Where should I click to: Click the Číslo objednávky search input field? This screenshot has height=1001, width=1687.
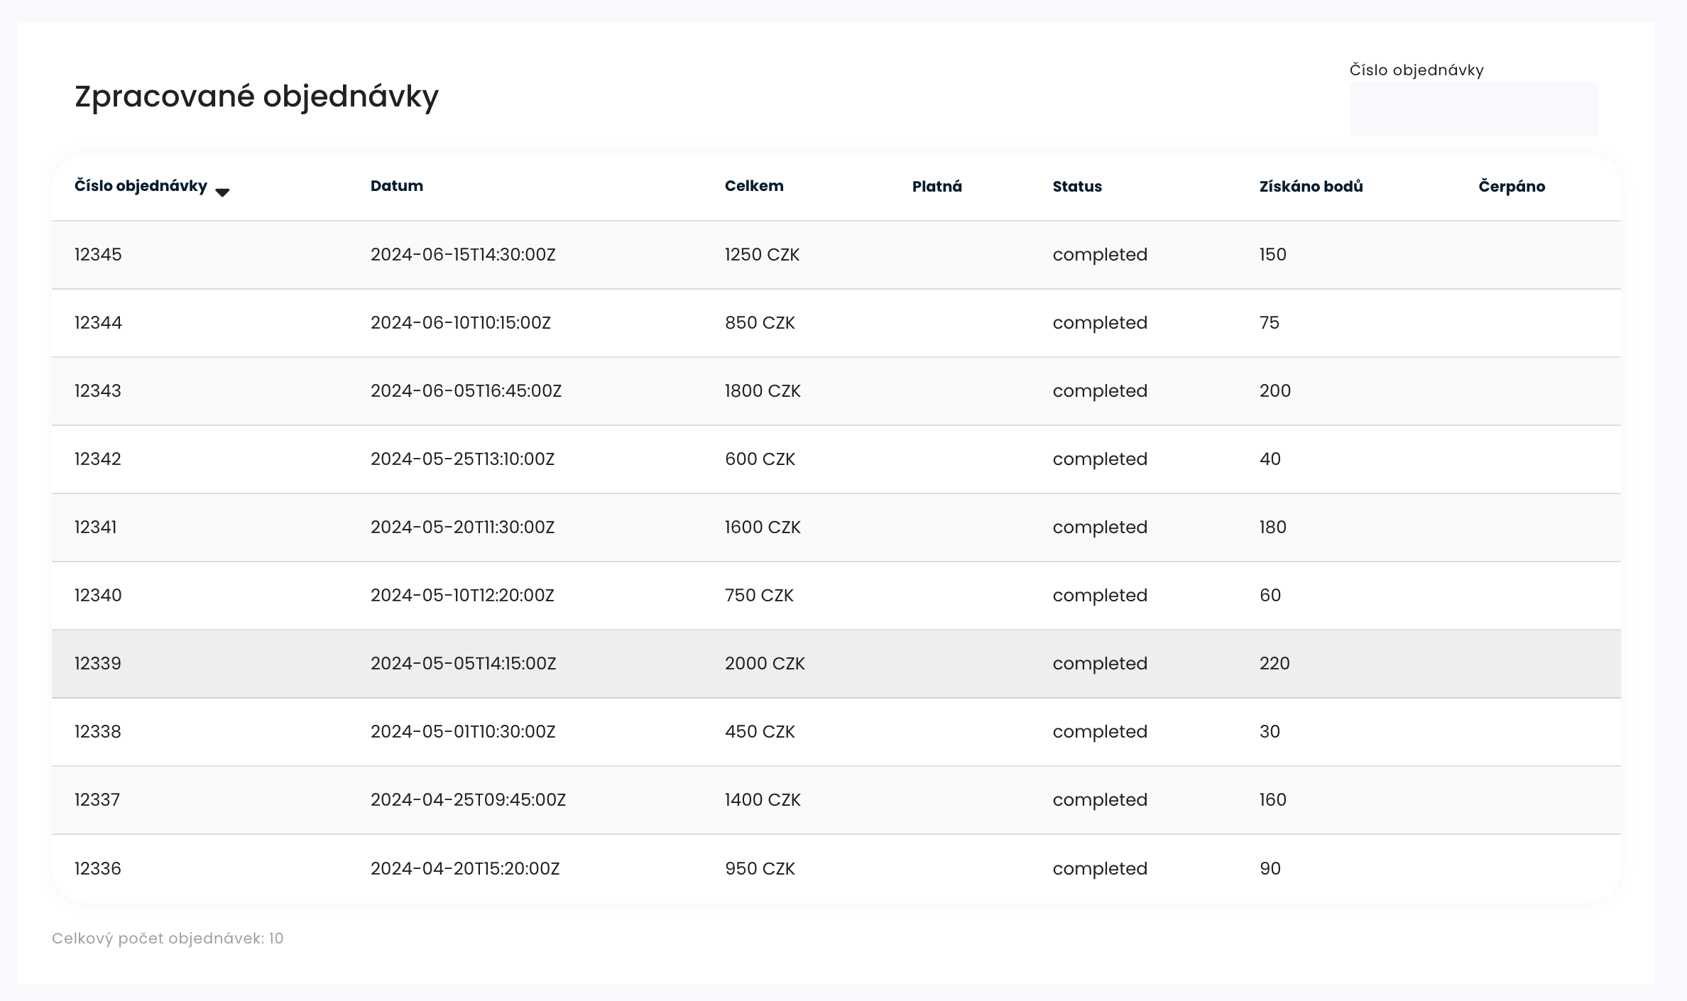[1473, 109]
